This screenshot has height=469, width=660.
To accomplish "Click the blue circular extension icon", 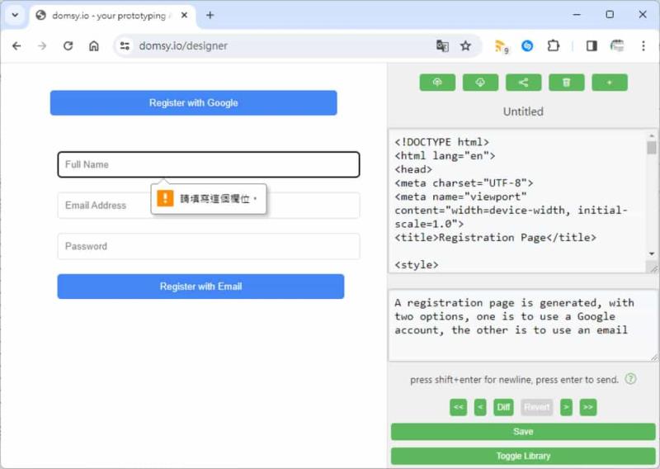I will (x=527, y=46).
